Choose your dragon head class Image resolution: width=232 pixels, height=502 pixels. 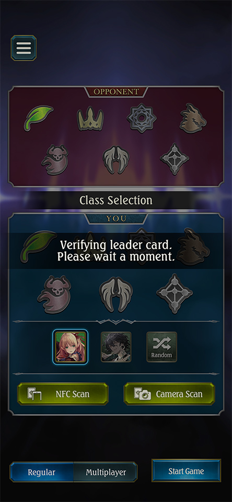tap(193, 246)
